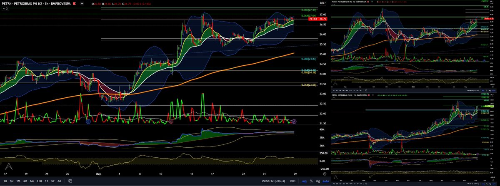The width and height of the screenshot is (500, 186).
Task: Click the purple lightning event marker
Action: tap(294, 121)
